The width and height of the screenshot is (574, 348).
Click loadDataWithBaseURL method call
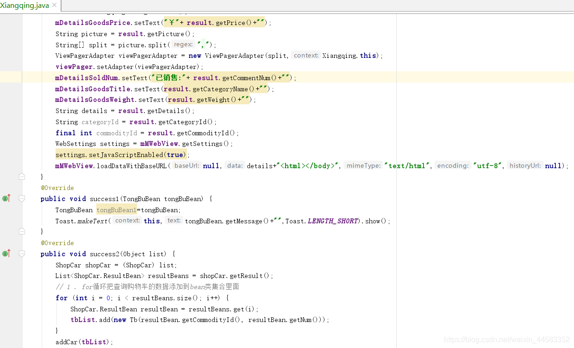click(x=132, y=166)
